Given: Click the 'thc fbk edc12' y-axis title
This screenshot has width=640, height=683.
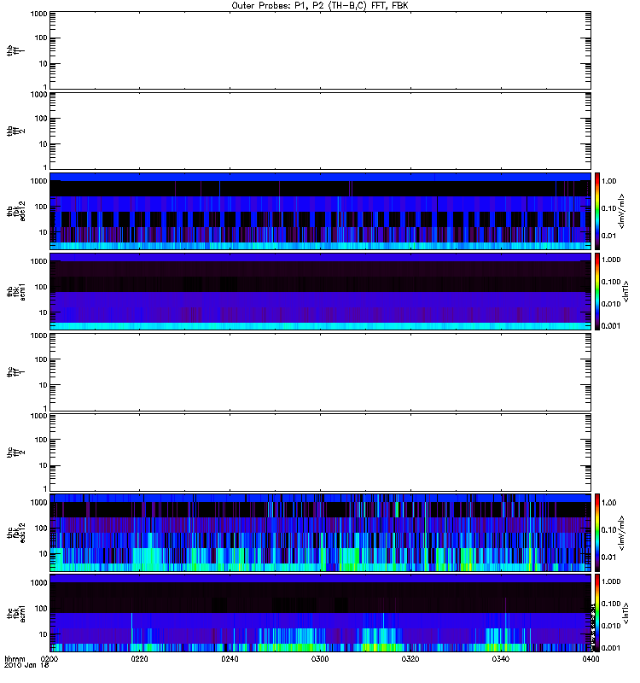Looking at the screenshot, I should tap(16, 532).
